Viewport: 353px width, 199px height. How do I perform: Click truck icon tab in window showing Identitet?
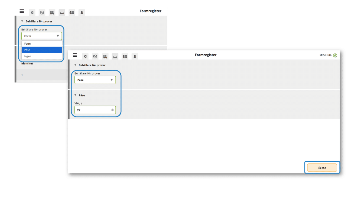point(72,12)
